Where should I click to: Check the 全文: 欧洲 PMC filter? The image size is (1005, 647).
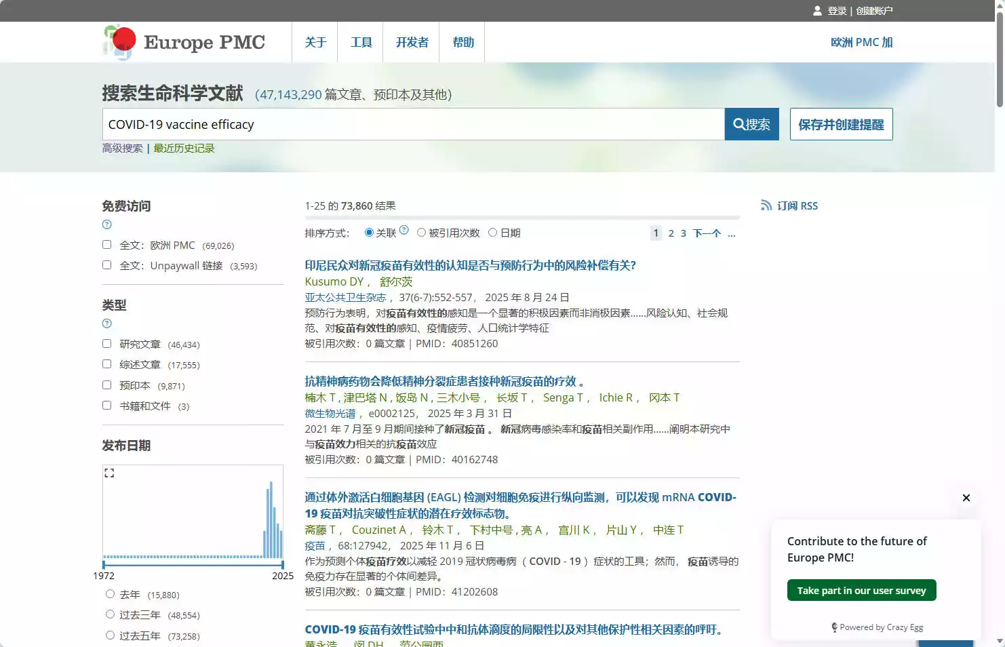point(106,245)
